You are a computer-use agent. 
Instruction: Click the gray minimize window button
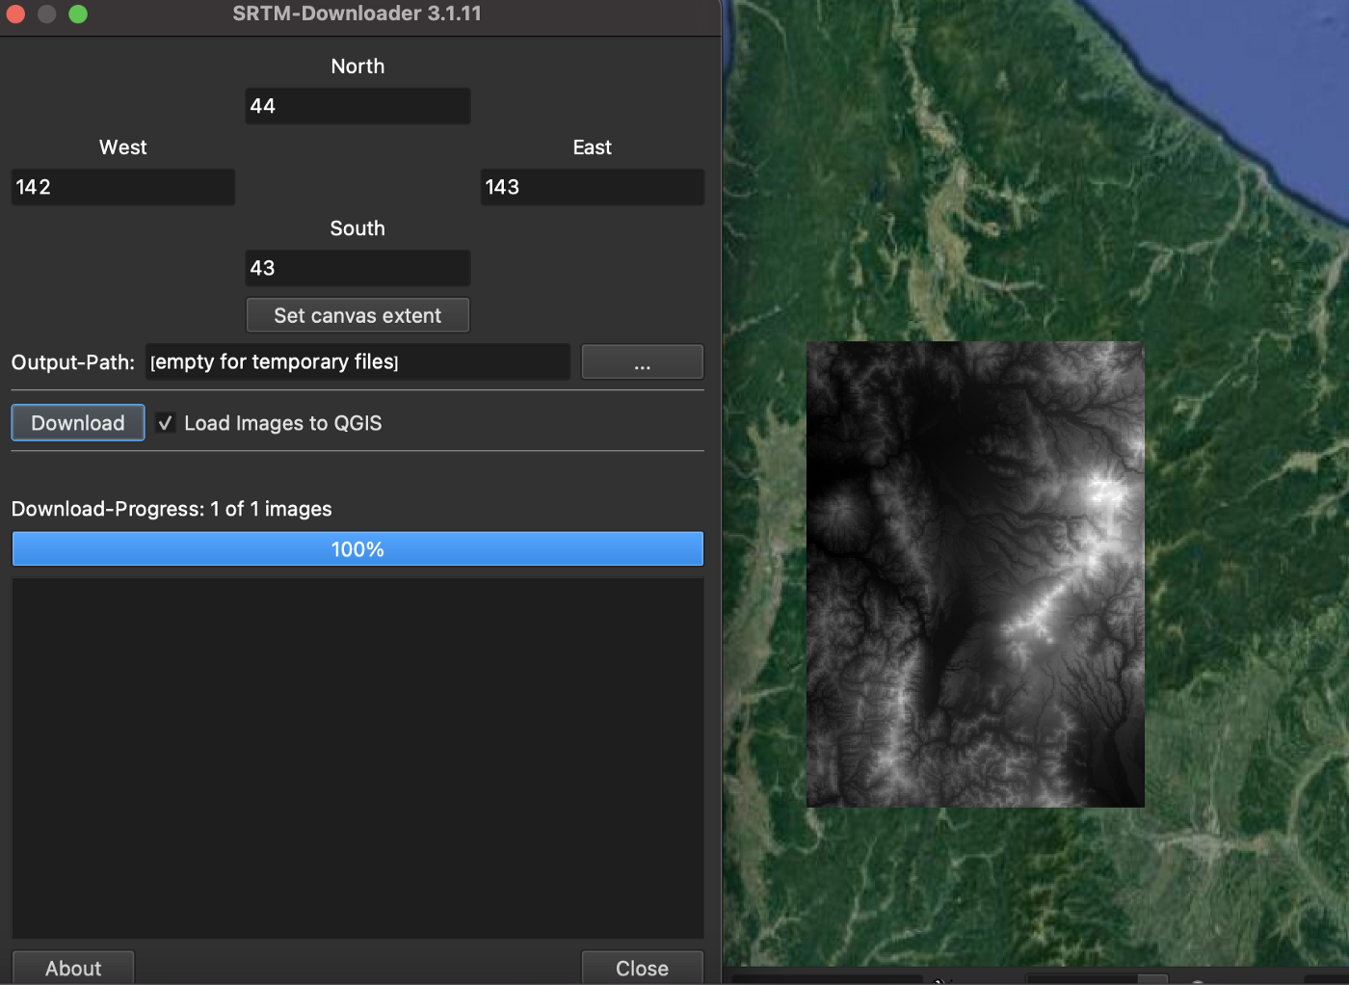coord(46,13)
